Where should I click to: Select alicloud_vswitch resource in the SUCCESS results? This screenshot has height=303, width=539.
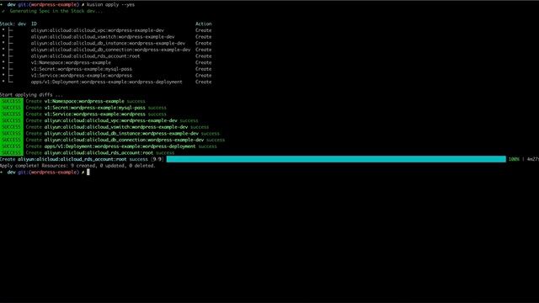point(116,127)
